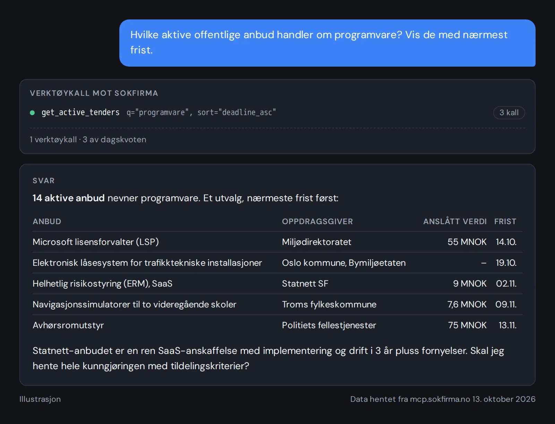Viewport: 555px width, 424px height.
Task: Click the "14 aktive anbud" bold text
Action: 68,198
